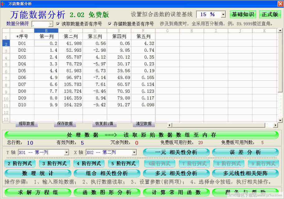Run 一元 相关性分析
The width and height of the screenshot is (284, 199).
click(x=176, y=153)
